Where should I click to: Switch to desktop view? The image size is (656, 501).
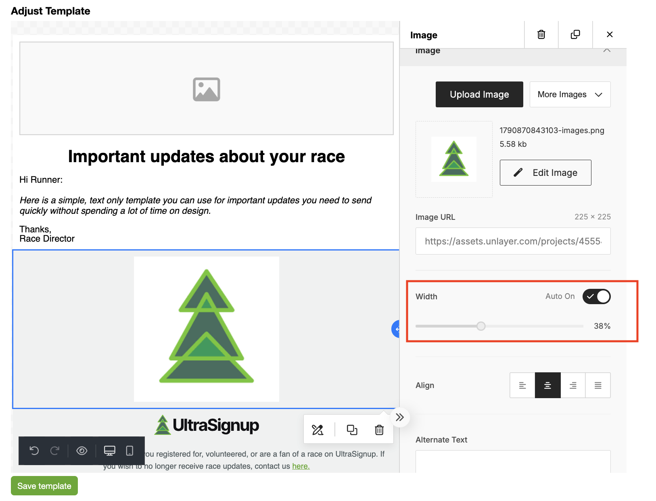[110, 451]
